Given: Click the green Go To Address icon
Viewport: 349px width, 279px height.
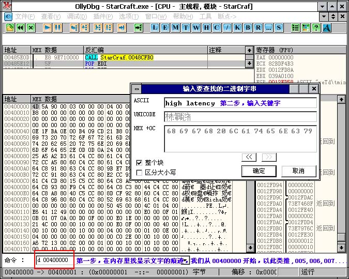Looking at the screenshot, I should pos(138,28).
